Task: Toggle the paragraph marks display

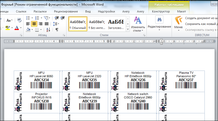Action: 57,29
